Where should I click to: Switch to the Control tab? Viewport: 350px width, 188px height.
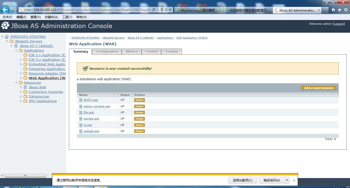151,52
